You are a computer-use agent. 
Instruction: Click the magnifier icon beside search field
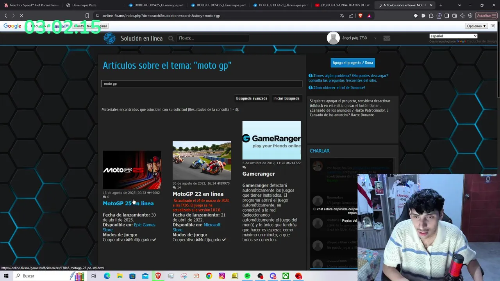click(x=171, y=38)
